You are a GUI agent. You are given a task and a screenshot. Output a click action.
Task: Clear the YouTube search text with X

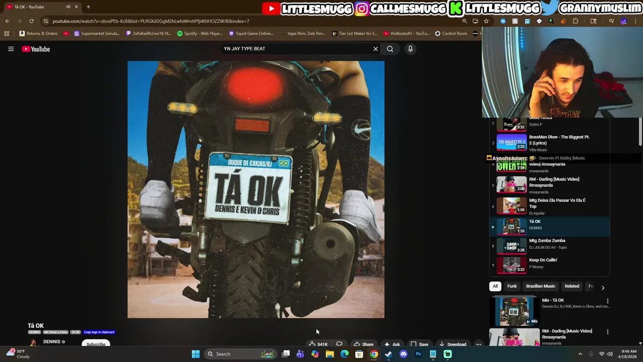[375, 49]
